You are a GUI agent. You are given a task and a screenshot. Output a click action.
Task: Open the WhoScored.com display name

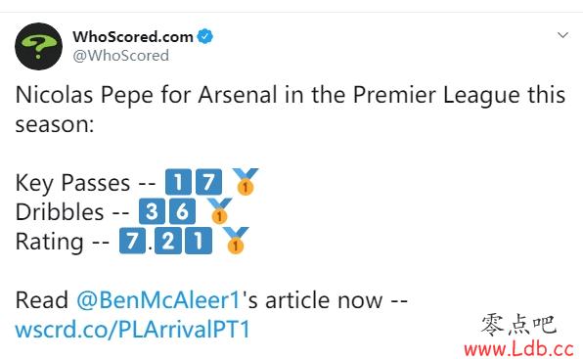click(133, 37)
